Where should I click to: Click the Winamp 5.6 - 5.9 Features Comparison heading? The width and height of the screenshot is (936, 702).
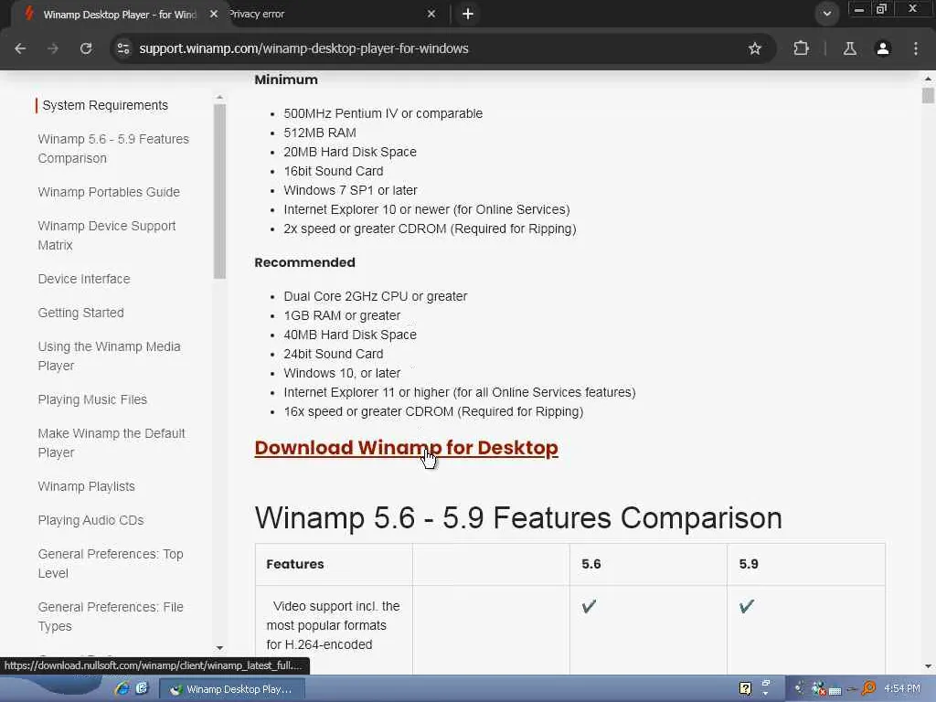[x=518, y=517]
